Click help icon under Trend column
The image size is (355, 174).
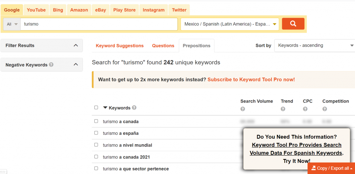tap(283, 109)
